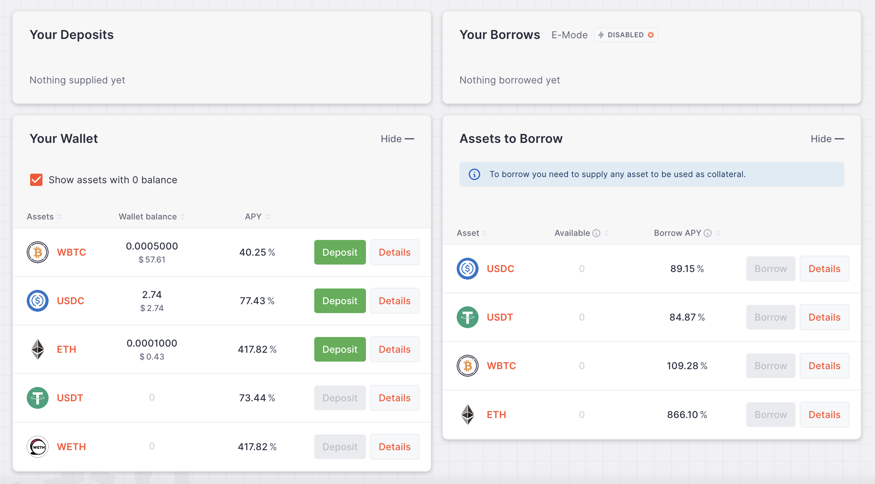This screenshot has height=484, width=875.
Task: Hide the Assets to Borrow panel
Action: click(827, 139)
